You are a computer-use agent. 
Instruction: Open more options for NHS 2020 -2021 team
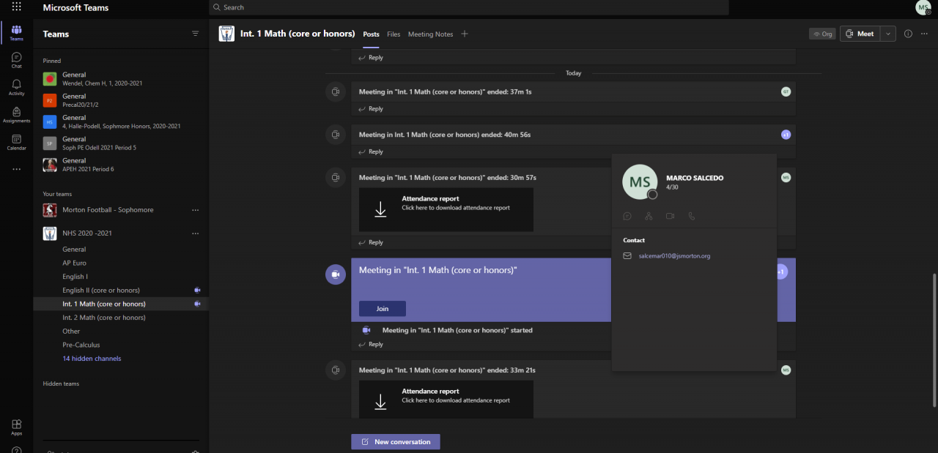pos(195,233)
